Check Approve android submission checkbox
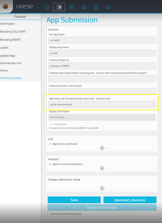 (50, 164)
